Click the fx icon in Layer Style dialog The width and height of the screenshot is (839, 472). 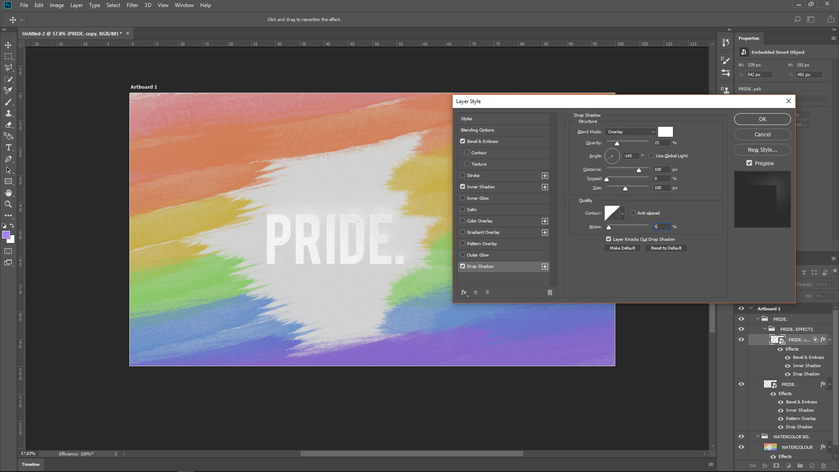coord(464,292)
